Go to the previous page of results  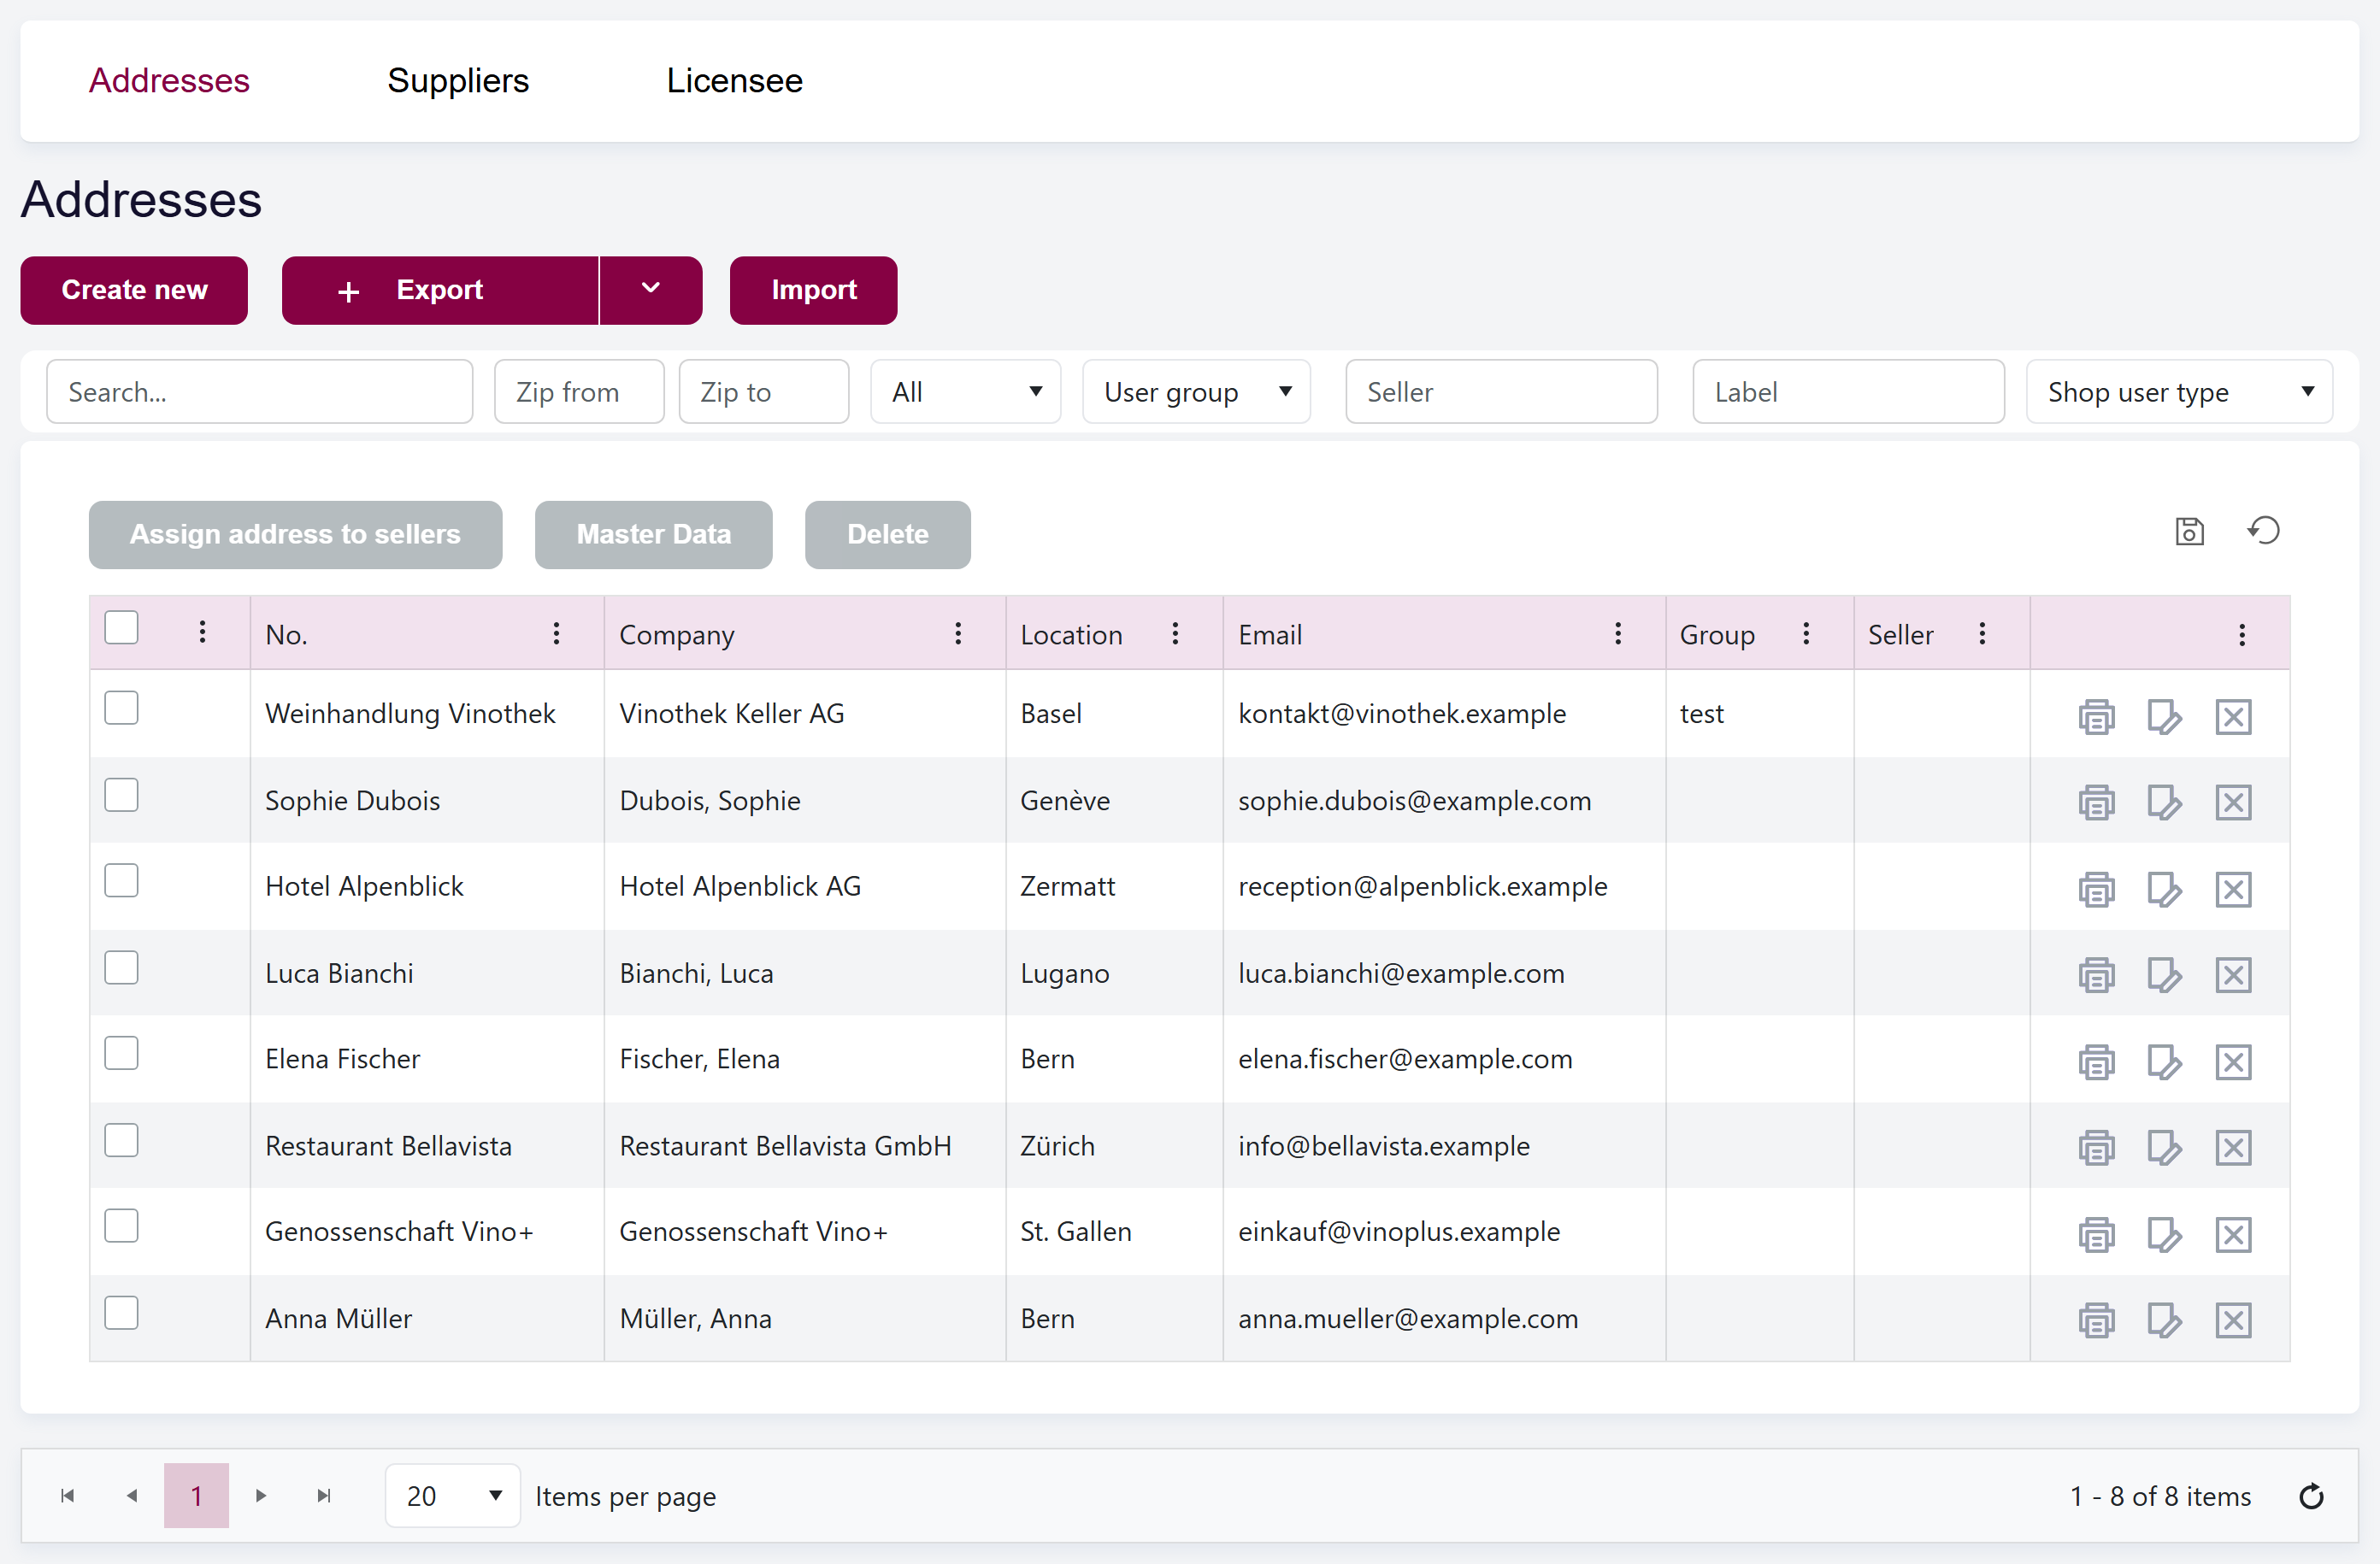click(132, 1496)
